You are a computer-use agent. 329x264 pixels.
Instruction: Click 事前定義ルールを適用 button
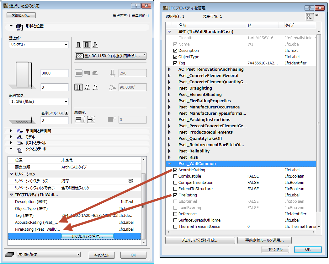pos(264,240)
